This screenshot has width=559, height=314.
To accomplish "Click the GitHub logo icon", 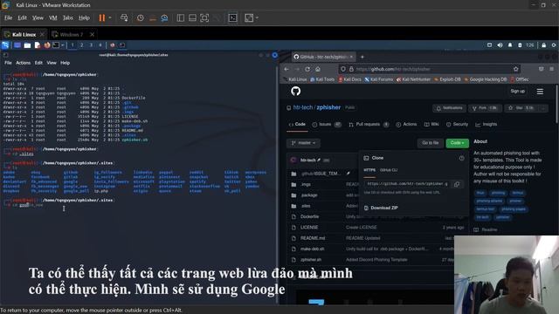I will click(295, 91).
